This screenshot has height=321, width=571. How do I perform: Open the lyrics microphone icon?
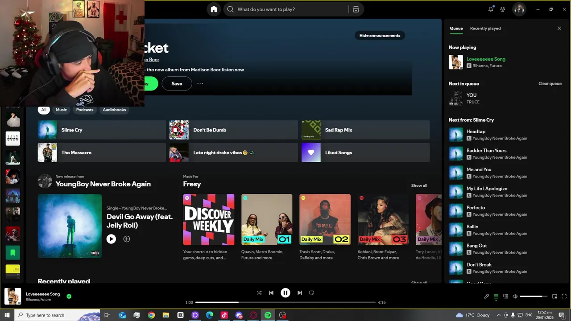pos(487,296)
